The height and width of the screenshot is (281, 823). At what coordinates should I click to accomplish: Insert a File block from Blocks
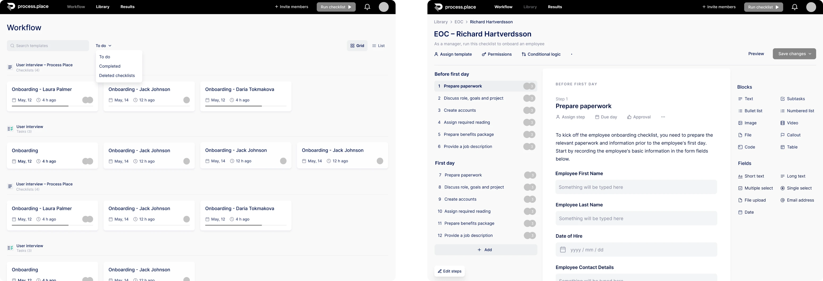point(744,135)
